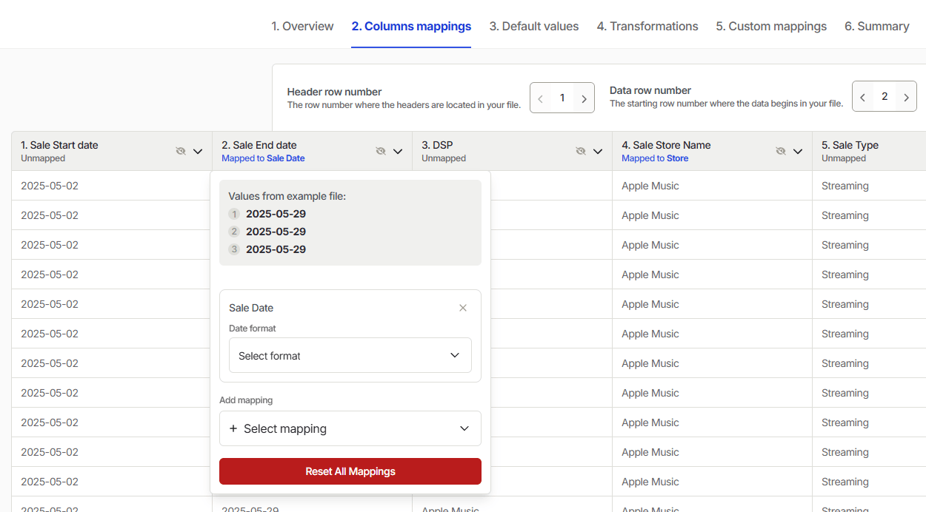Expand DSP column mapping dropdown
The width and height of the screenshot is (926, 512).
click(598, 151)
